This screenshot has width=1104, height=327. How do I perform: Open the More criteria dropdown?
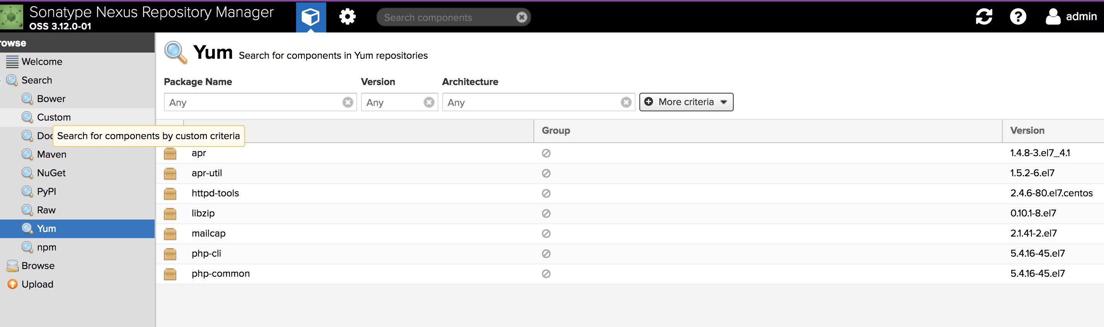[686, 102]
